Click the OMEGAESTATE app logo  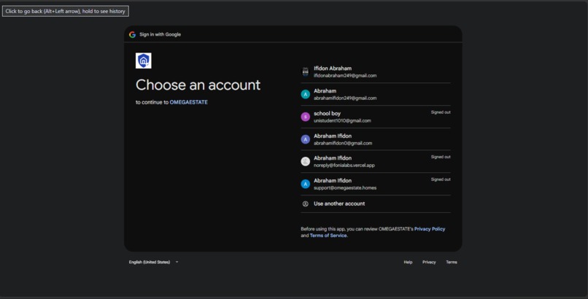[x=143, y=61]
